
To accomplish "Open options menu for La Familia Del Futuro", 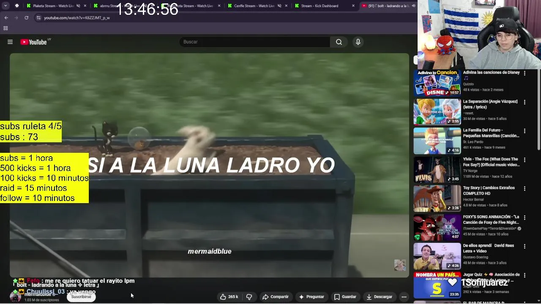I will 525,131.
